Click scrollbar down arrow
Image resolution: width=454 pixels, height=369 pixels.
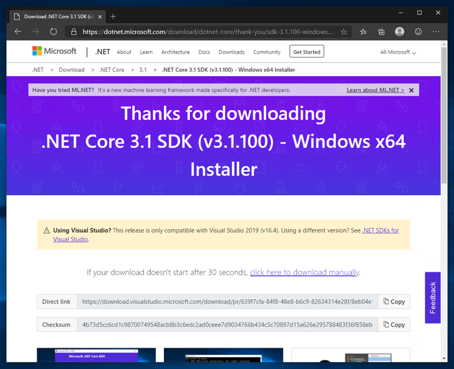444,358
